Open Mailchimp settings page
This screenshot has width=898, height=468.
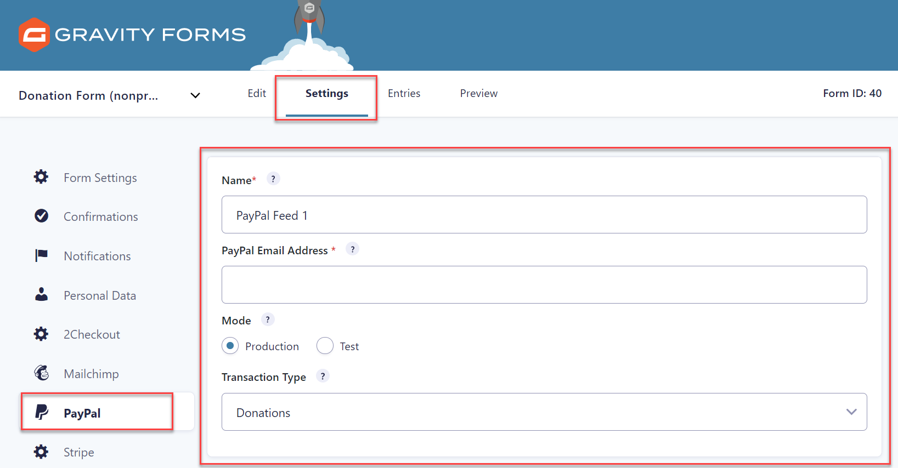pos(91,374)
